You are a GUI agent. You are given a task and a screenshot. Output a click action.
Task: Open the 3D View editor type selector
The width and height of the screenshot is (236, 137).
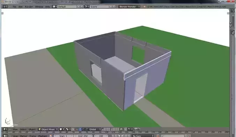[5, 129]
